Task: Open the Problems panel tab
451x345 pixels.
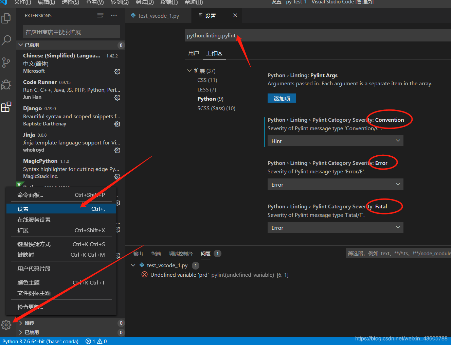Action: [205, 254]
